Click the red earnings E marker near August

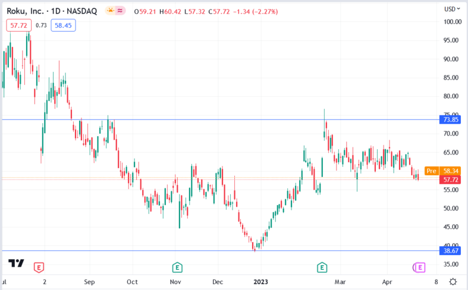39,268
